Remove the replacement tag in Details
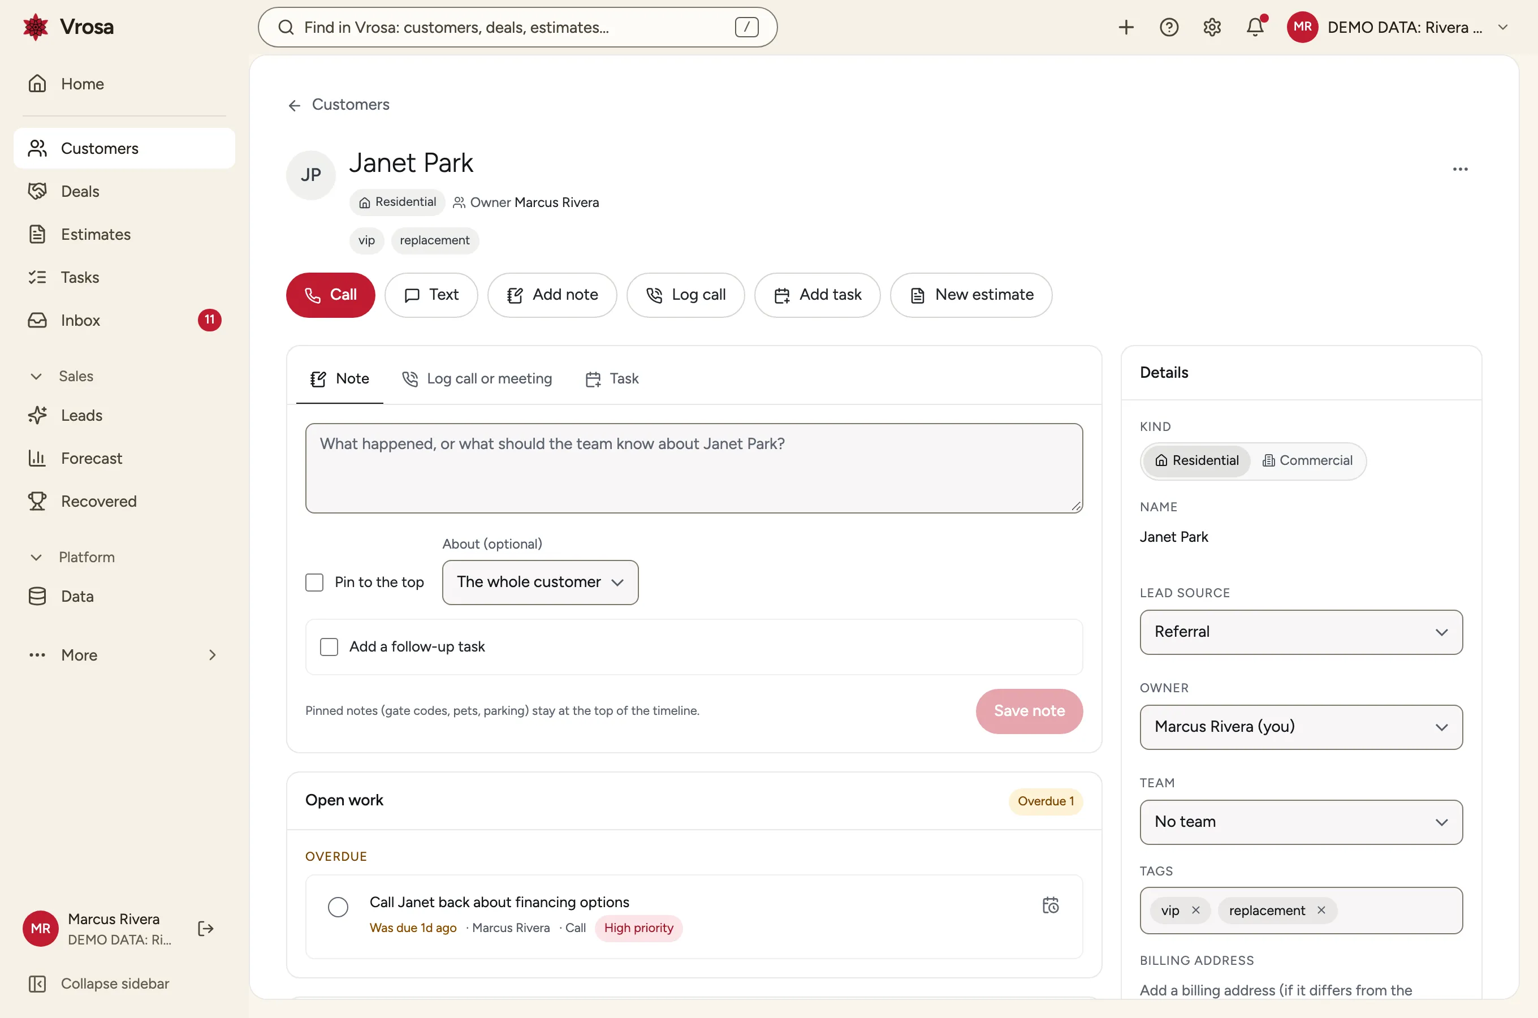The image size is (1538, 1018). pyautogui.click(x=1321, y=910)
